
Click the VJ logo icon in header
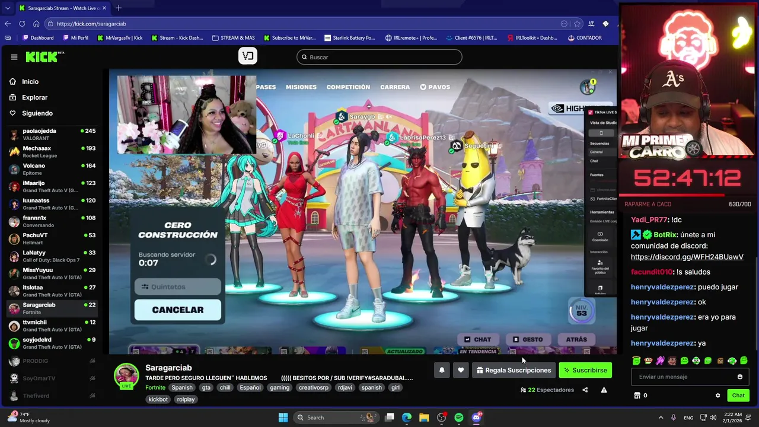(248, 56)
